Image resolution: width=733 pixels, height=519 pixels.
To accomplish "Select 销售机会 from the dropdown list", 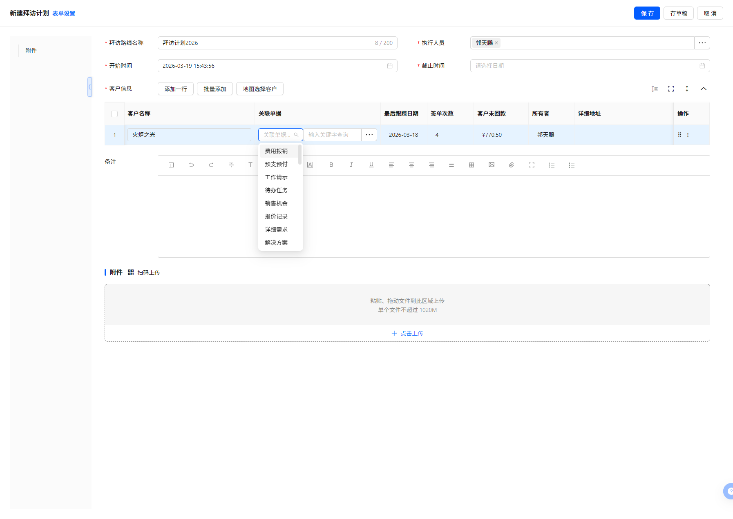I will (x=276, y=203).
